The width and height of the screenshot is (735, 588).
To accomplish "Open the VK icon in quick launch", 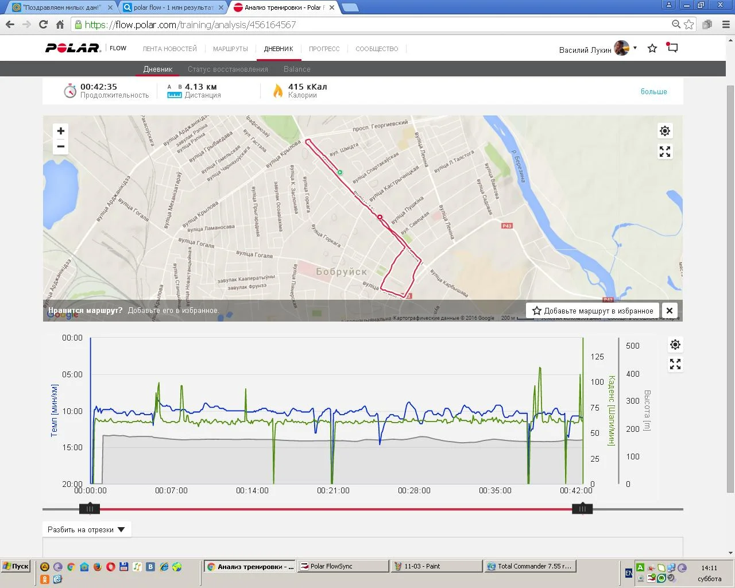I will (x=150, y=567).
